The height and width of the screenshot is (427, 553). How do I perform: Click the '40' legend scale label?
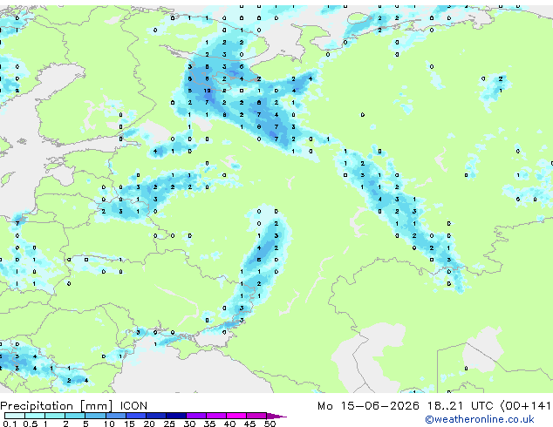pos(229,424)
